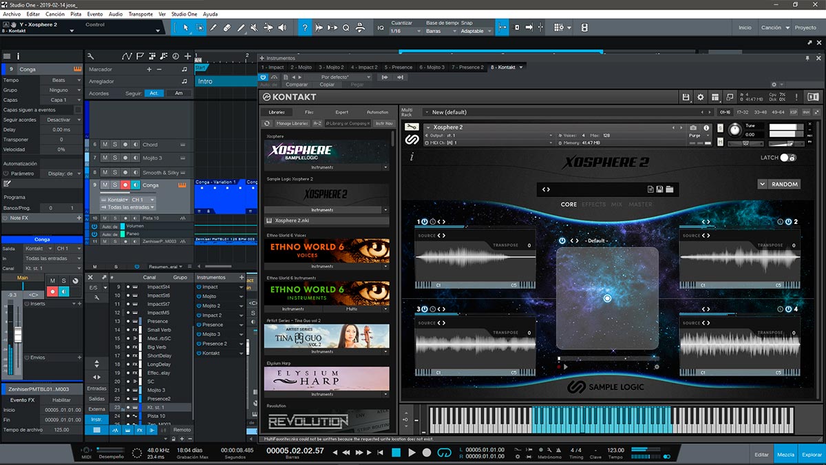Open the Transporte menu
826x465 pixels.
point(140,14)
